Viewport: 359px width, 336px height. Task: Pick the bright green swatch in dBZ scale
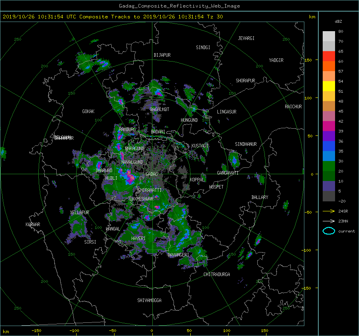tap(329, 166)
